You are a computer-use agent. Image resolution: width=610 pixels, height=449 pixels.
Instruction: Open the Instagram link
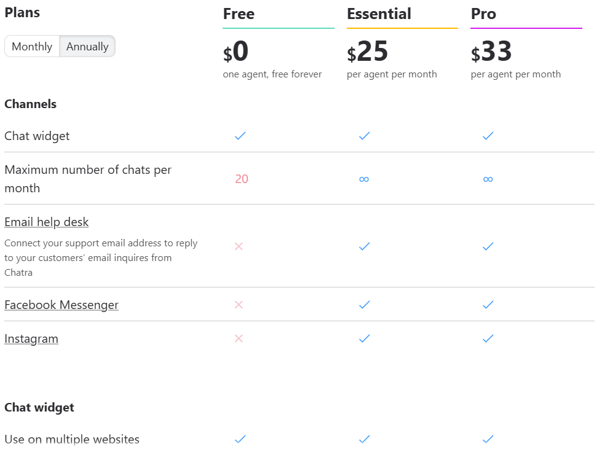click(31, 338)
